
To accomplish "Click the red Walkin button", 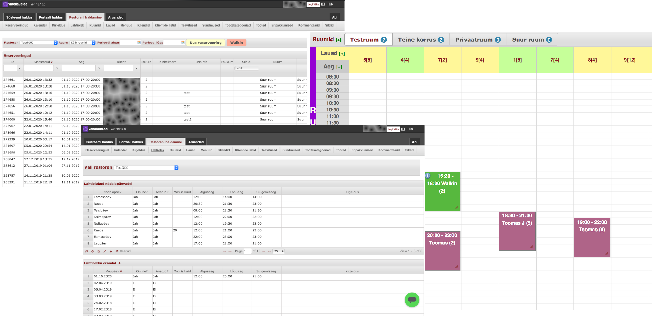I will tap(236, 43).
